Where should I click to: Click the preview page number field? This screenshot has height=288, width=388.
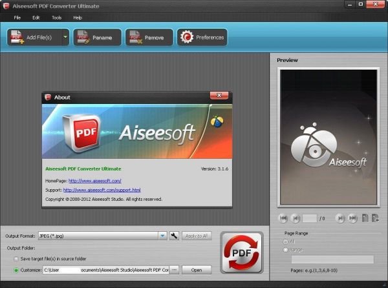point(310,218)
